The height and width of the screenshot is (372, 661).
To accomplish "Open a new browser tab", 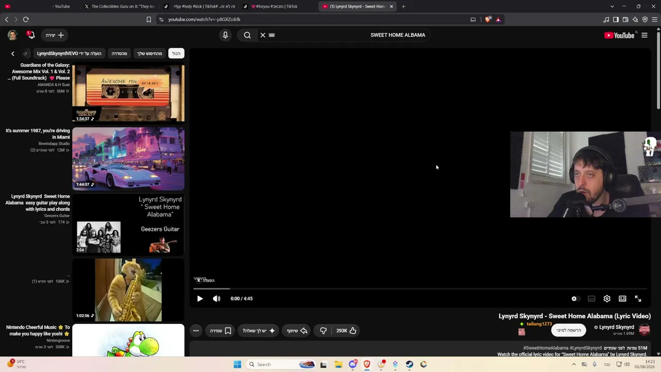I will point(403,6).
